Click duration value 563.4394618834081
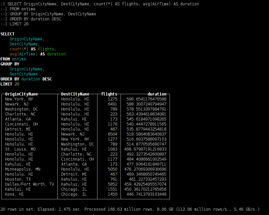Viewport: 269px width, 215px height. tap(146, 114)
